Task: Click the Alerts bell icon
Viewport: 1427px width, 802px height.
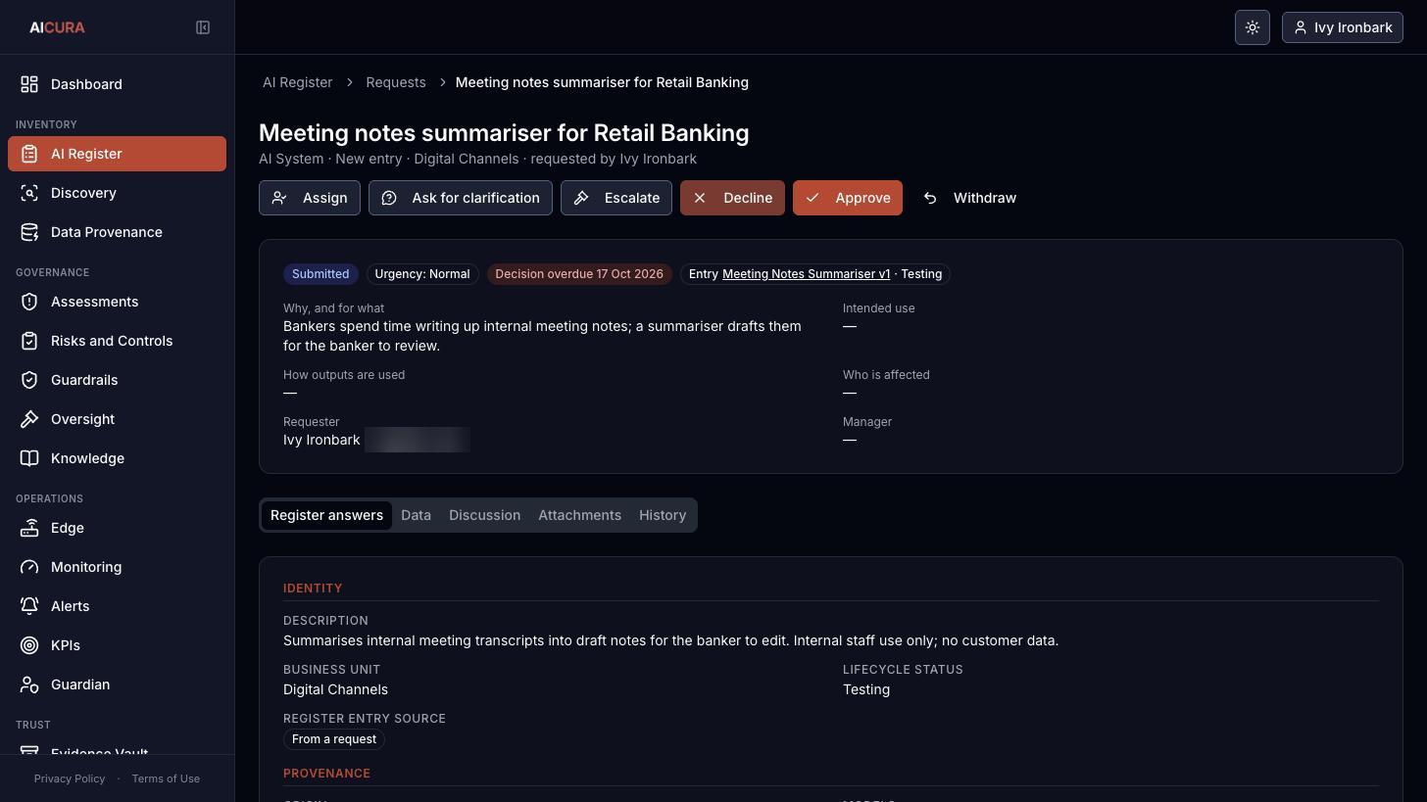Action: point(29,606)
